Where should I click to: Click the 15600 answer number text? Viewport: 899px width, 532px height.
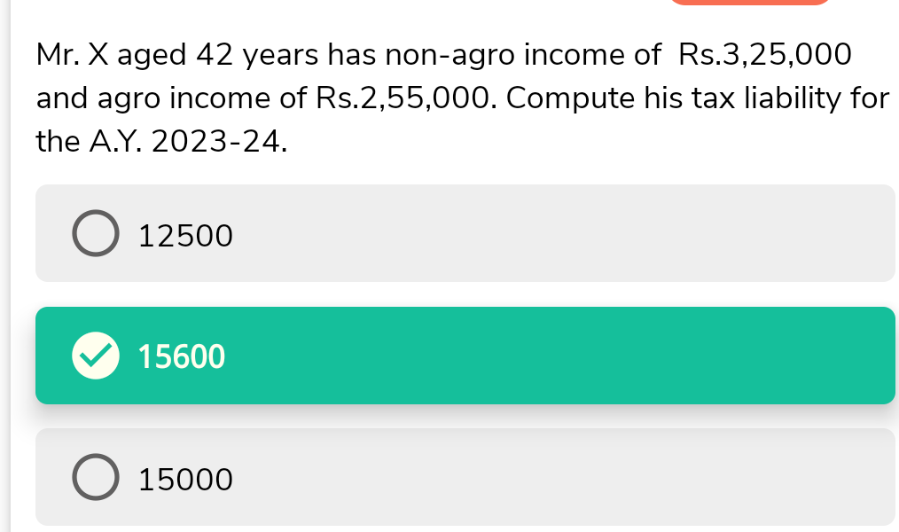tap(183, 357)
